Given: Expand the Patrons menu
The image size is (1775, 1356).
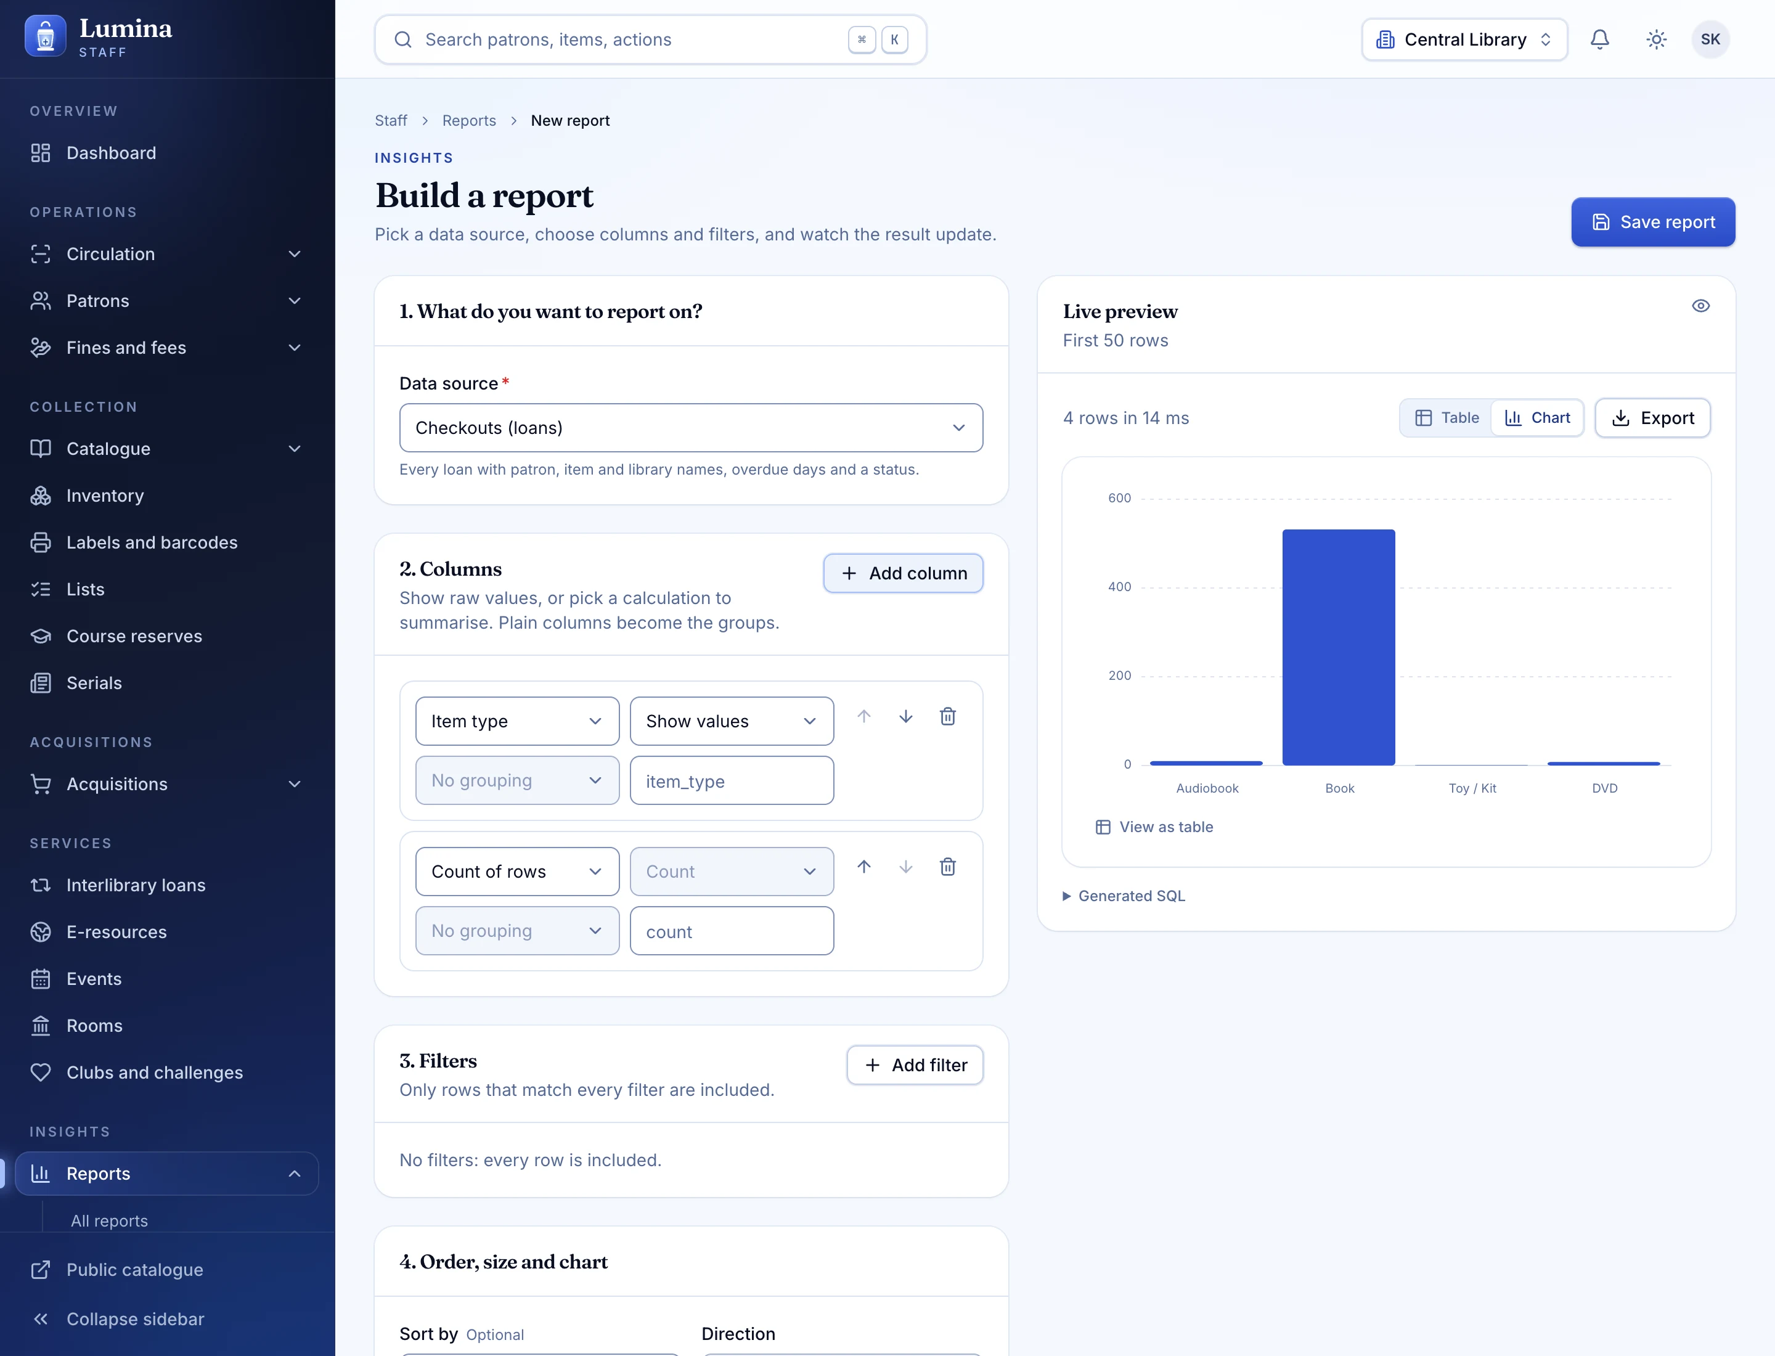Looking at the screenshot, I should point(167,301).
